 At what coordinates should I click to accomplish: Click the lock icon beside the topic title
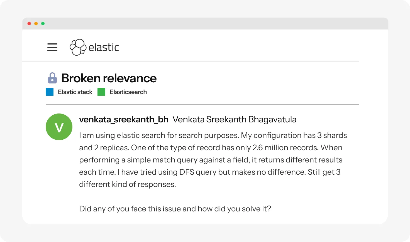coord(52,78)
